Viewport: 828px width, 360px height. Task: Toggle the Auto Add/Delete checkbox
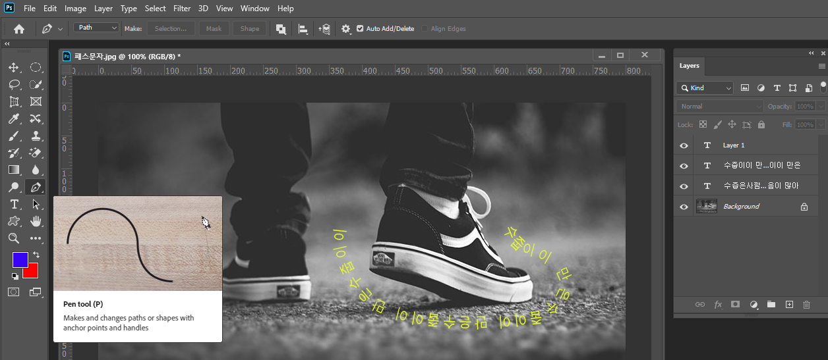coord(360,29)
